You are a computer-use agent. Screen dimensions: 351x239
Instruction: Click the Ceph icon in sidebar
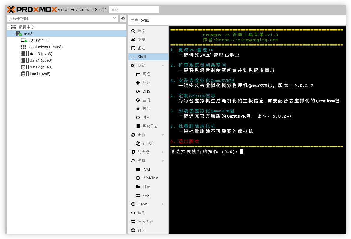pos(133,204)
